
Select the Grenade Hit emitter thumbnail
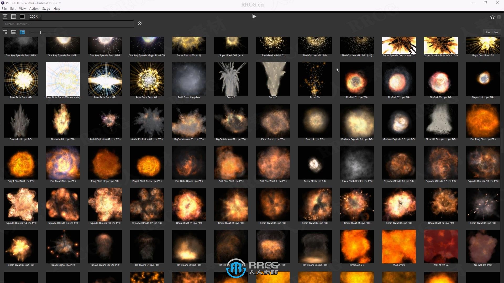(x=63, y=121)
